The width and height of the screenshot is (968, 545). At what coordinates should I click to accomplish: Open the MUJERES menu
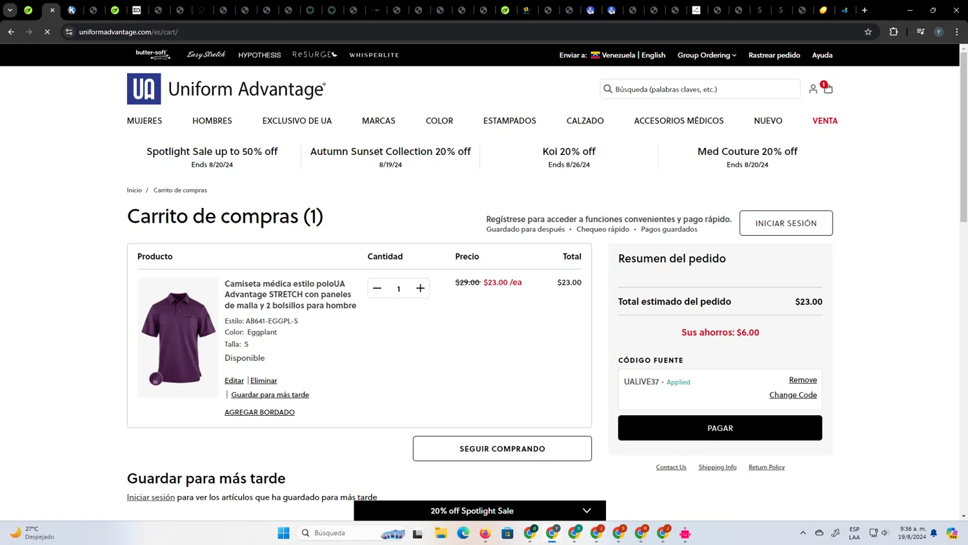pos(145,121)
